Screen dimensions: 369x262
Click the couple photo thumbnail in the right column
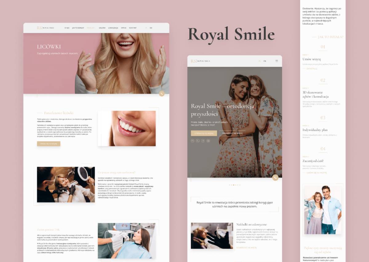[x=323, y=209]
